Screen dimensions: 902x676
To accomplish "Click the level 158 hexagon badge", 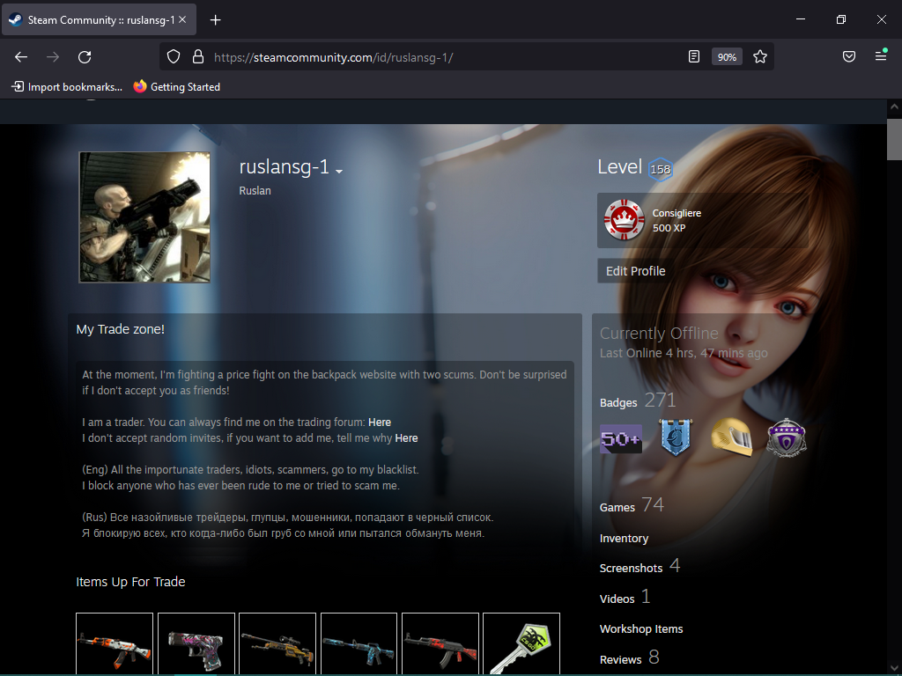I will tap(660, 169).
